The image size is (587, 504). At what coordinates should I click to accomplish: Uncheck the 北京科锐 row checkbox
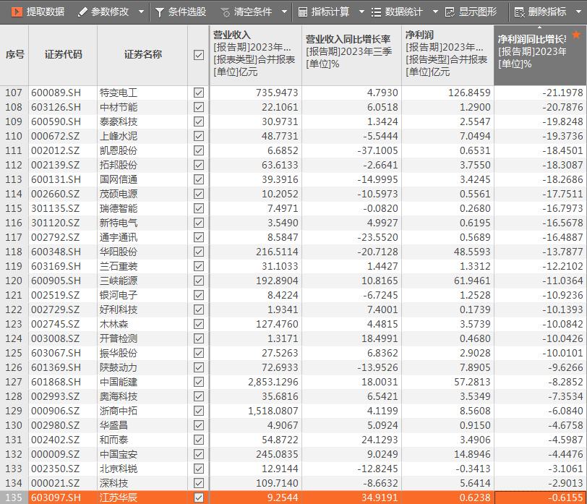click(199, 469)
